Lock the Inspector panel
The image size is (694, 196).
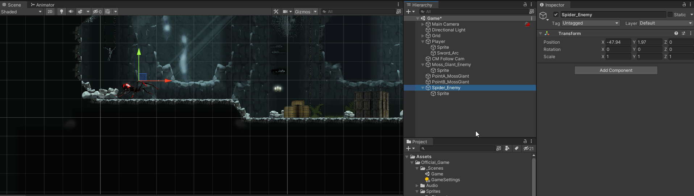[684, 5]
